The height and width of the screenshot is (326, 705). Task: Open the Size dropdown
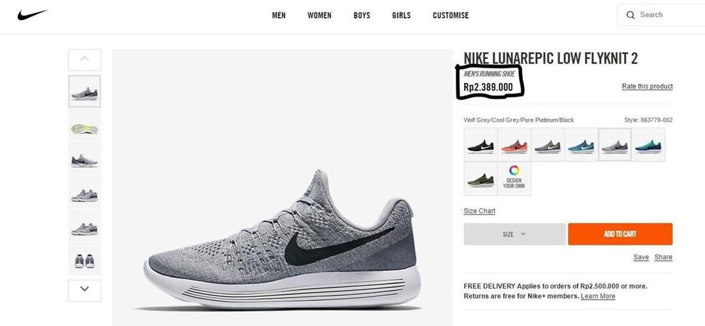(x=514, y=234)
